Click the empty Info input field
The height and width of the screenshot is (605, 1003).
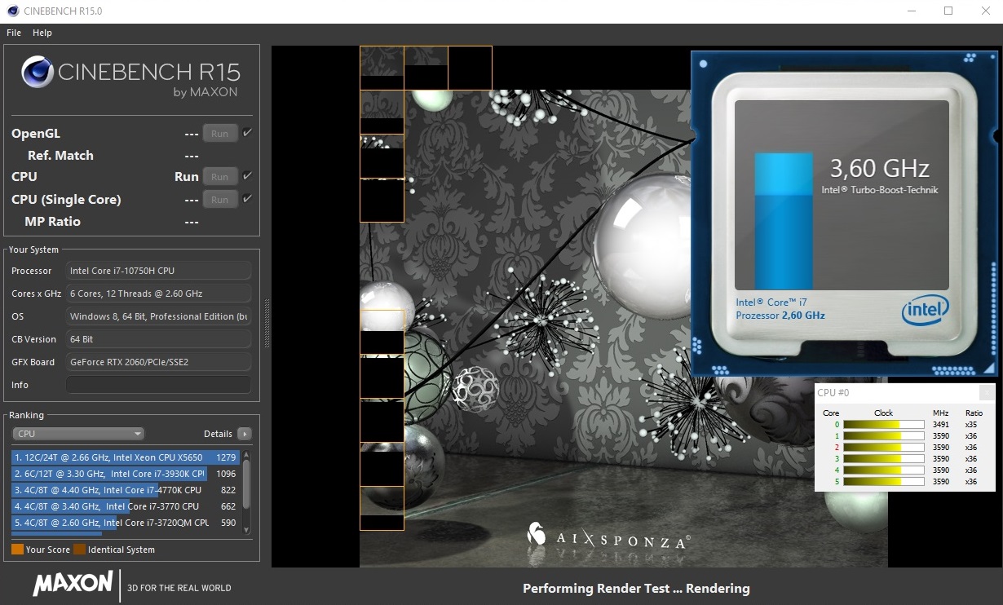[x=158, y=385]
